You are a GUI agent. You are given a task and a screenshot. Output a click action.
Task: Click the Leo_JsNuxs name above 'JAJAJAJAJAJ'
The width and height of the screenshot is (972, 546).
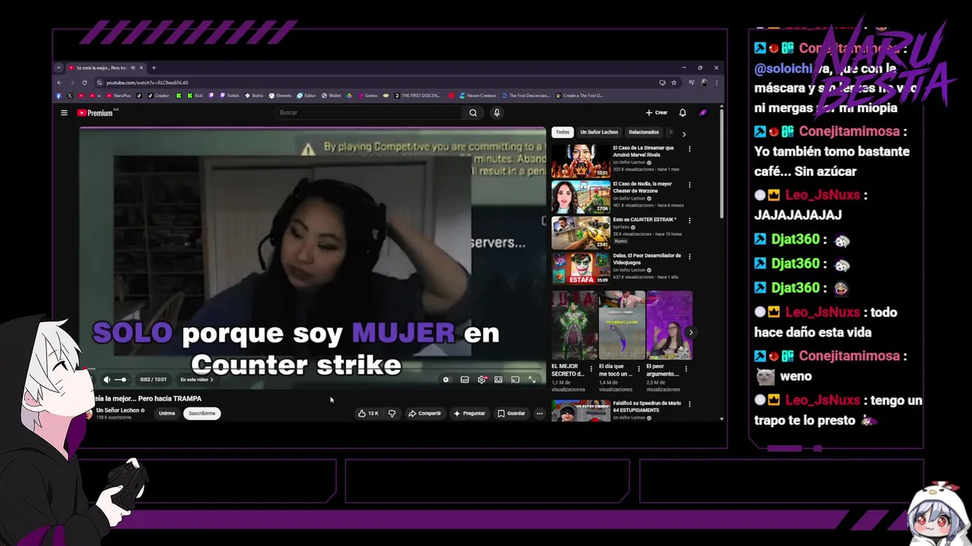(x=822, y=195)
